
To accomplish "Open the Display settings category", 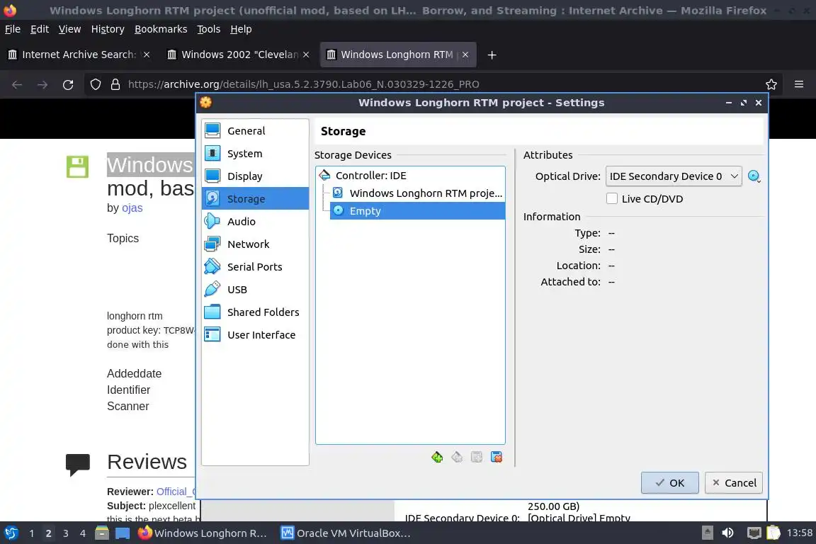I will point(255,176).
